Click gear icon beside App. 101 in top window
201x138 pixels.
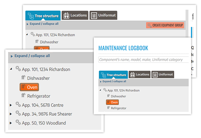[x=32, y=34]
